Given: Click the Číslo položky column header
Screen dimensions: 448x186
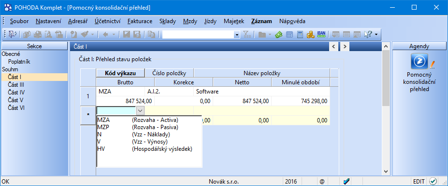Looking at the screenshot, I should [169, 73].
